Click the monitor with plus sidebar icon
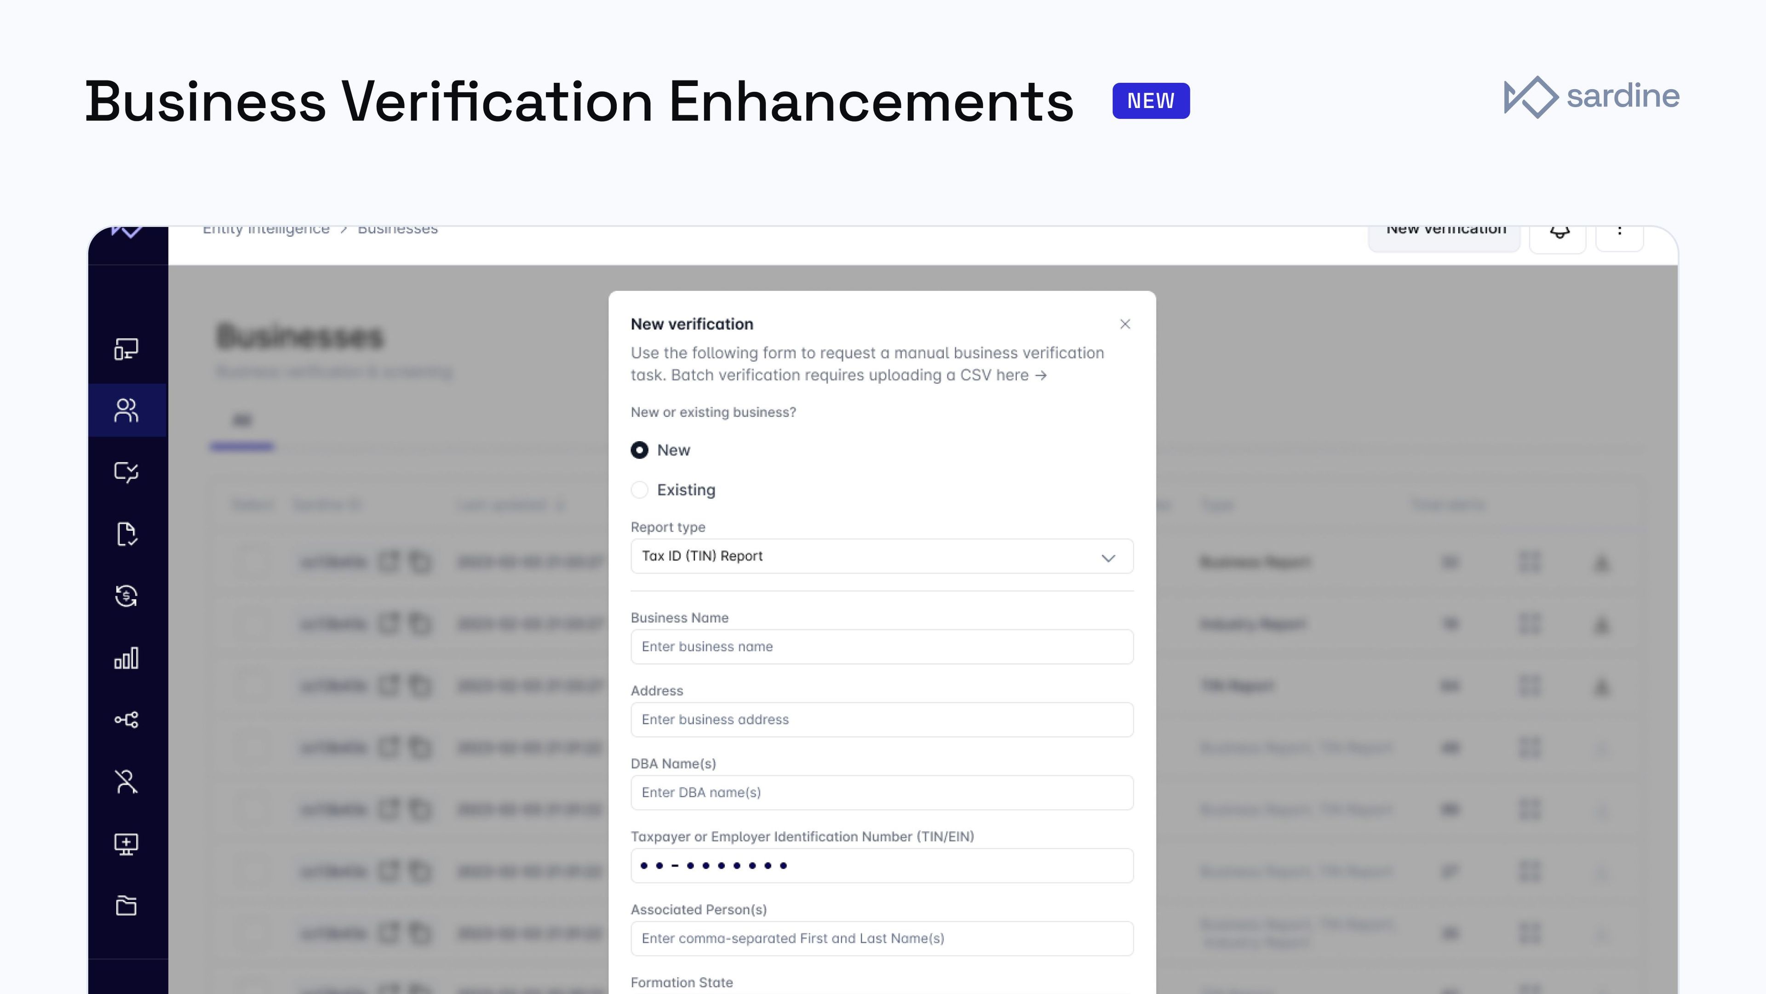This screenshot has width=1766, height=994. (126, 844)
